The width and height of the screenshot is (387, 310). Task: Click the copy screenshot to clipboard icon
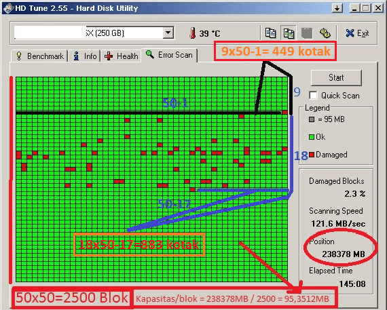click(x=289, y=33)
